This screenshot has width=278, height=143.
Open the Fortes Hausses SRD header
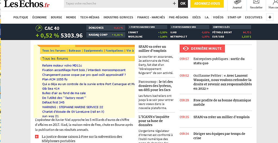point(148,27)
